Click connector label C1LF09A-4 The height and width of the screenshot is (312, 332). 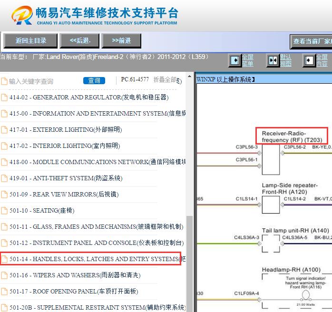coord(246,293)
